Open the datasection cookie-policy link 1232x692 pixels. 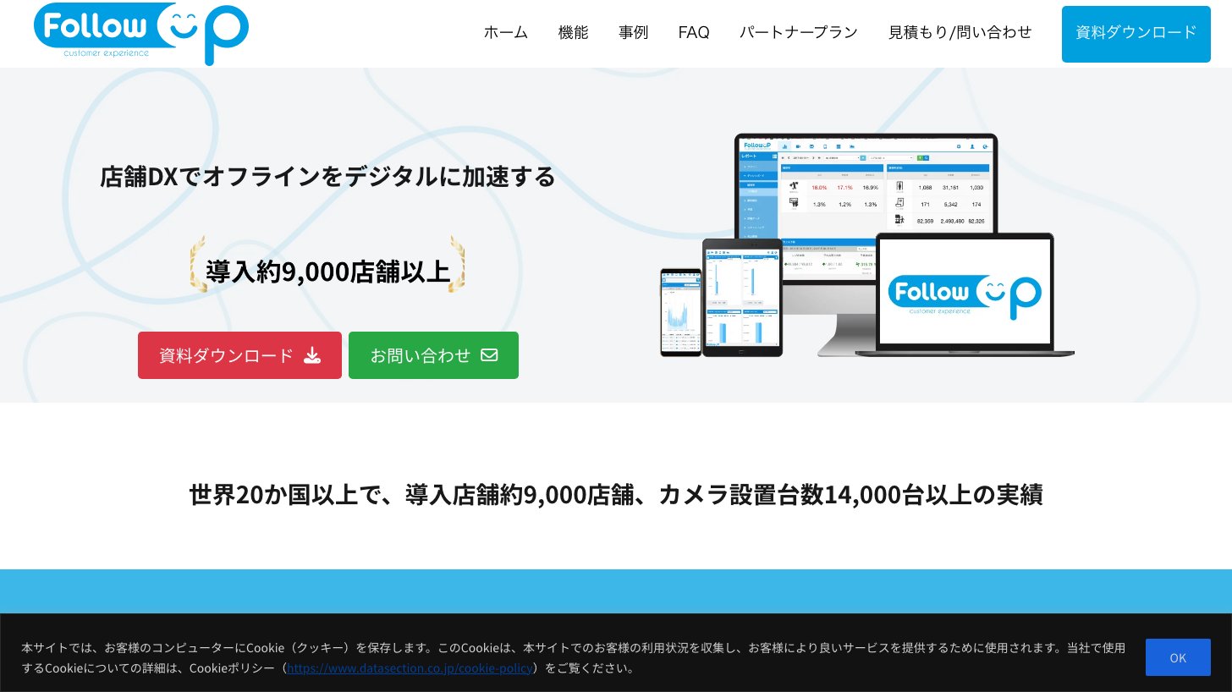pyautogui.click(x=410, y=667)
